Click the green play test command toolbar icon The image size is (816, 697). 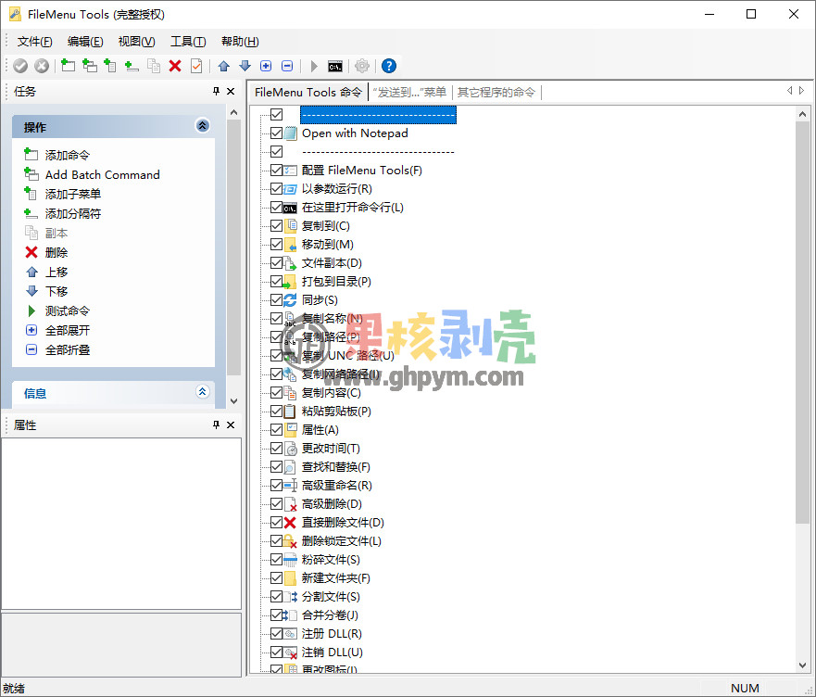click(314, 66)
